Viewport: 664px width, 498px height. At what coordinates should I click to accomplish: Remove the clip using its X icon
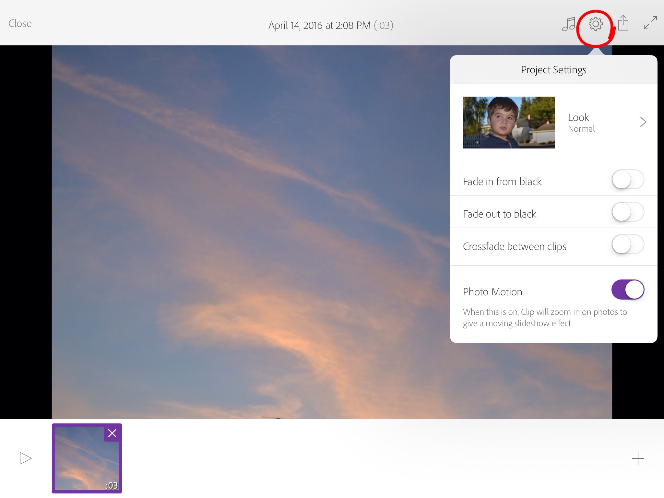point(112,433)
